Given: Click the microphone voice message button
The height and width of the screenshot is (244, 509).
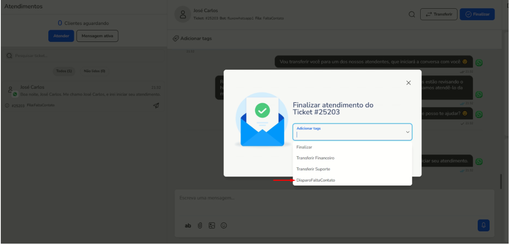Looking at the screenshot, I should coord(483,225).
